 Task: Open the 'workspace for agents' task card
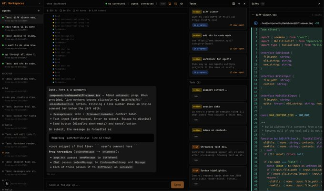[218, 66]
